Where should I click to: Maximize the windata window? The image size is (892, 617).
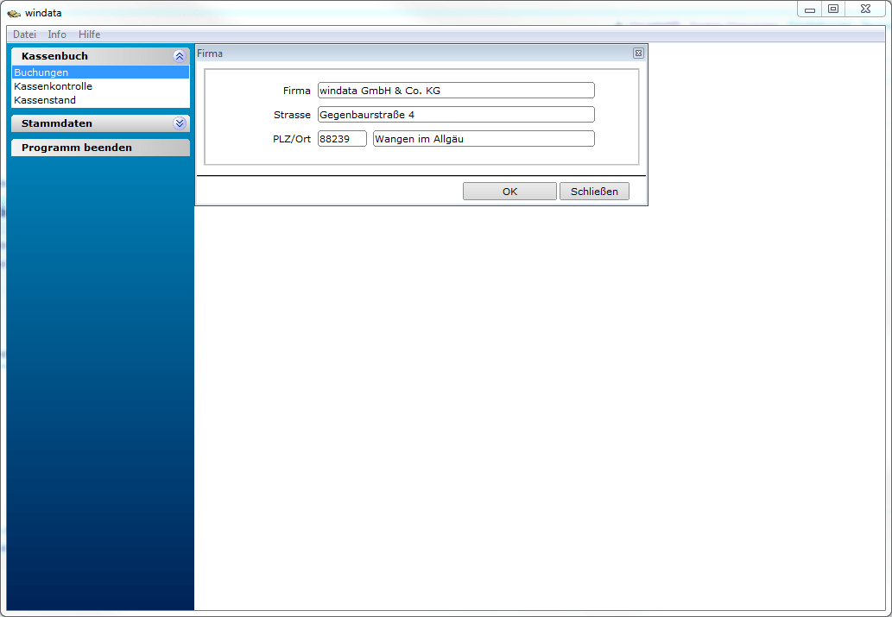pos(833,9)
